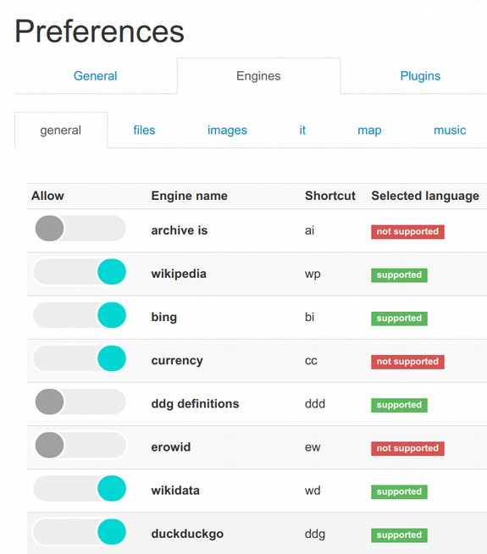Turn off the bing engine switch
This screenshot has width=487, height=554.
80,315
